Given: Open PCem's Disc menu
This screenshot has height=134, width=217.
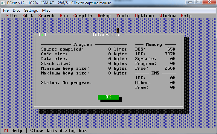Looking at the screenshot, I should [x=16, y=10].
